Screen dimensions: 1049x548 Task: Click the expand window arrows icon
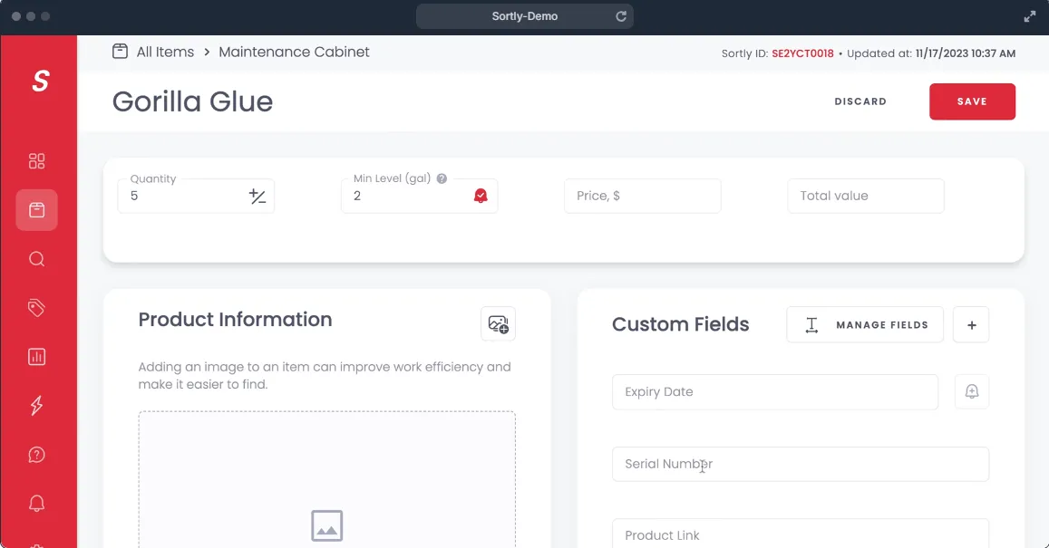[x=1030, y=16]
